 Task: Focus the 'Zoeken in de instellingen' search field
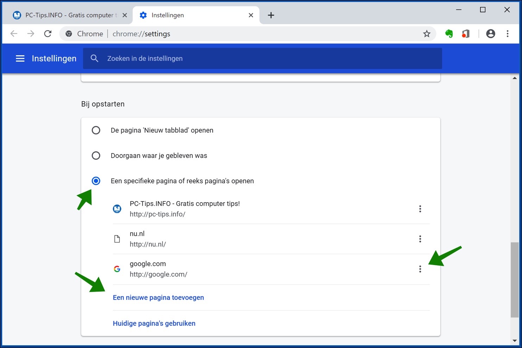tap(262, 58)
